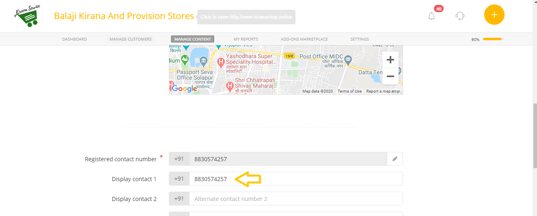Open the Balaji Kirana And Provision Stores link
The image size is (537, 216).
(124, 16)
